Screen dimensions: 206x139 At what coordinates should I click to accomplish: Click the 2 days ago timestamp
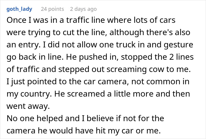pyautogui.click(x=83, y=9)
